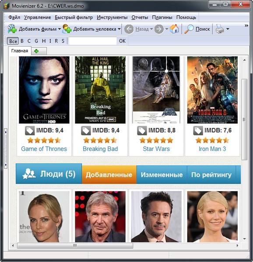Open the Star Wars poster thumbnail

(156, 90)
